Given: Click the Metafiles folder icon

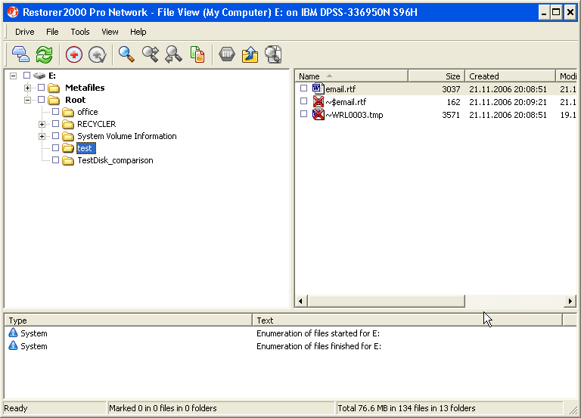Looking at the screenshot, I should (x=54, y=88).
